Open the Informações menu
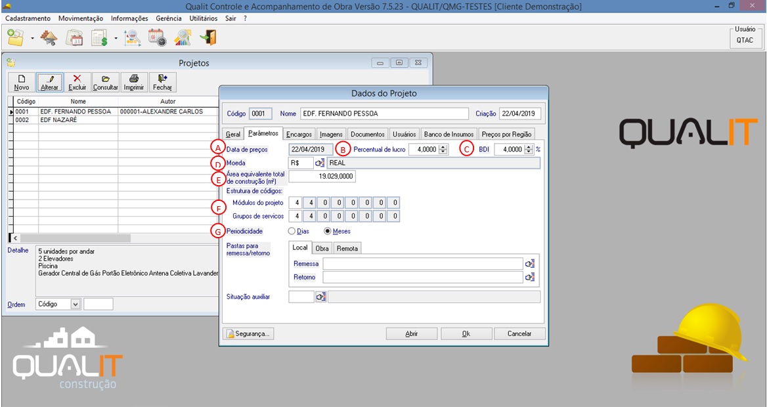Image resolution: width=767 pixels, height=407 pixels. coord(129,18)
